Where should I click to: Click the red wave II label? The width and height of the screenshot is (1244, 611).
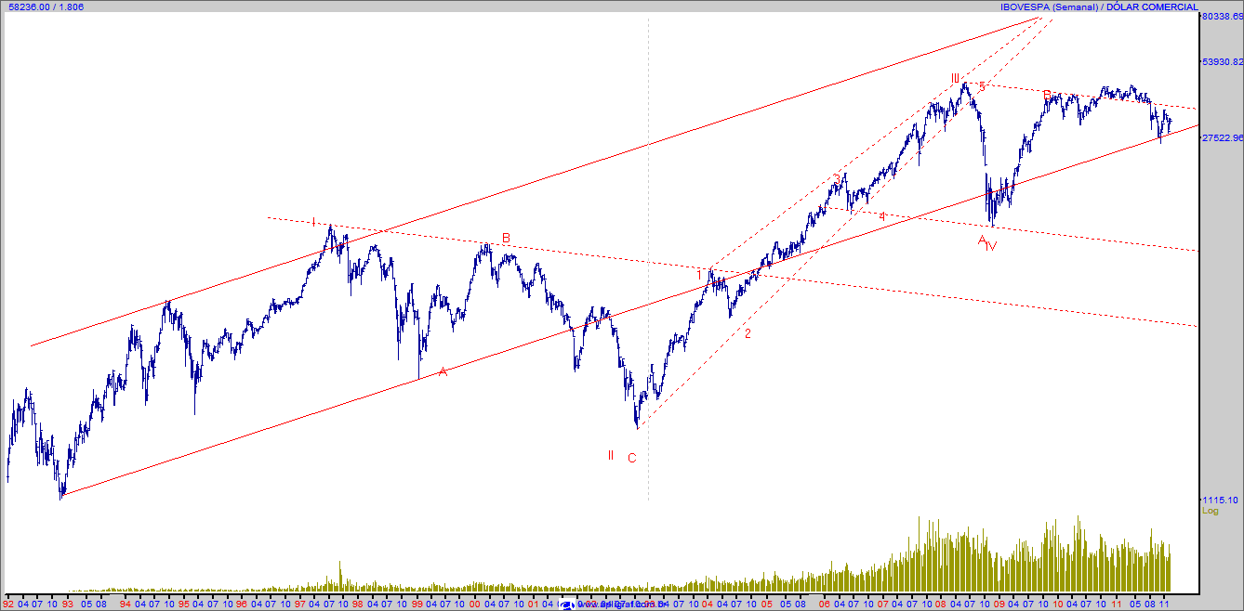[x=611, y=455]
